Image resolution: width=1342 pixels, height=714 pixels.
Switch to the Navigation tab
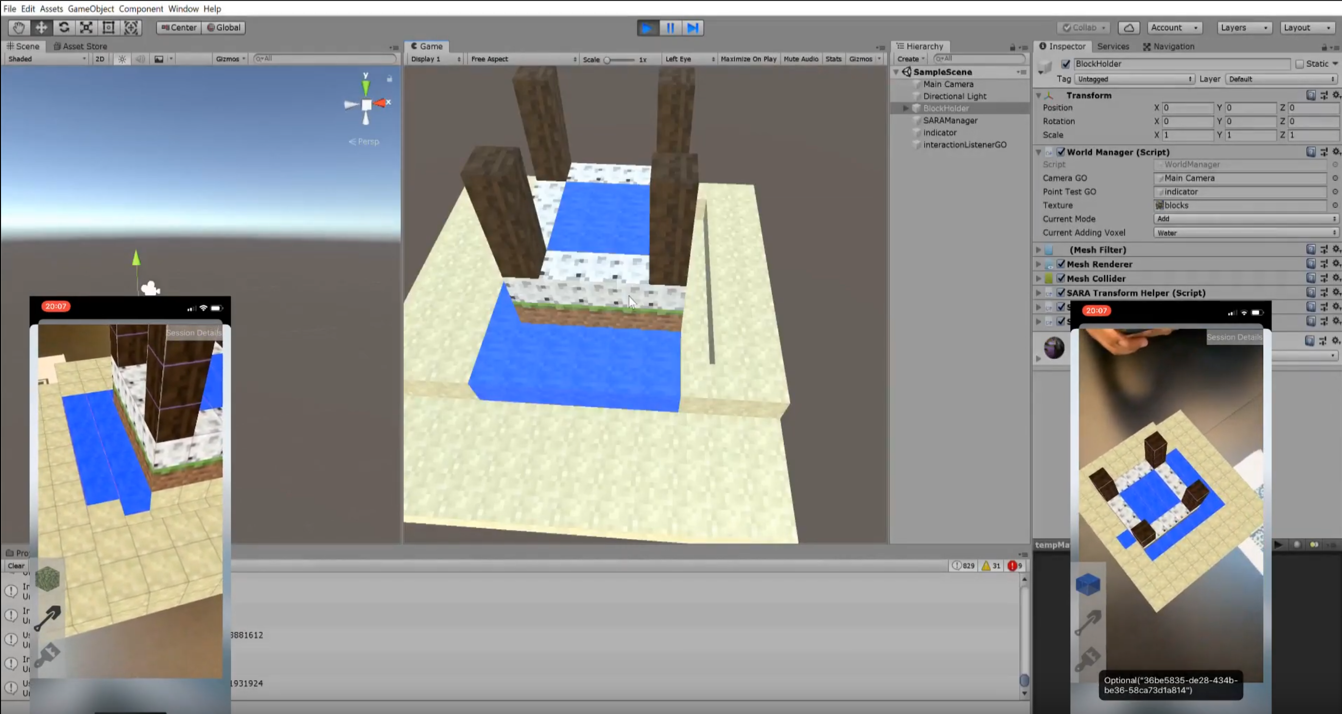click(x=1168, y=46)
